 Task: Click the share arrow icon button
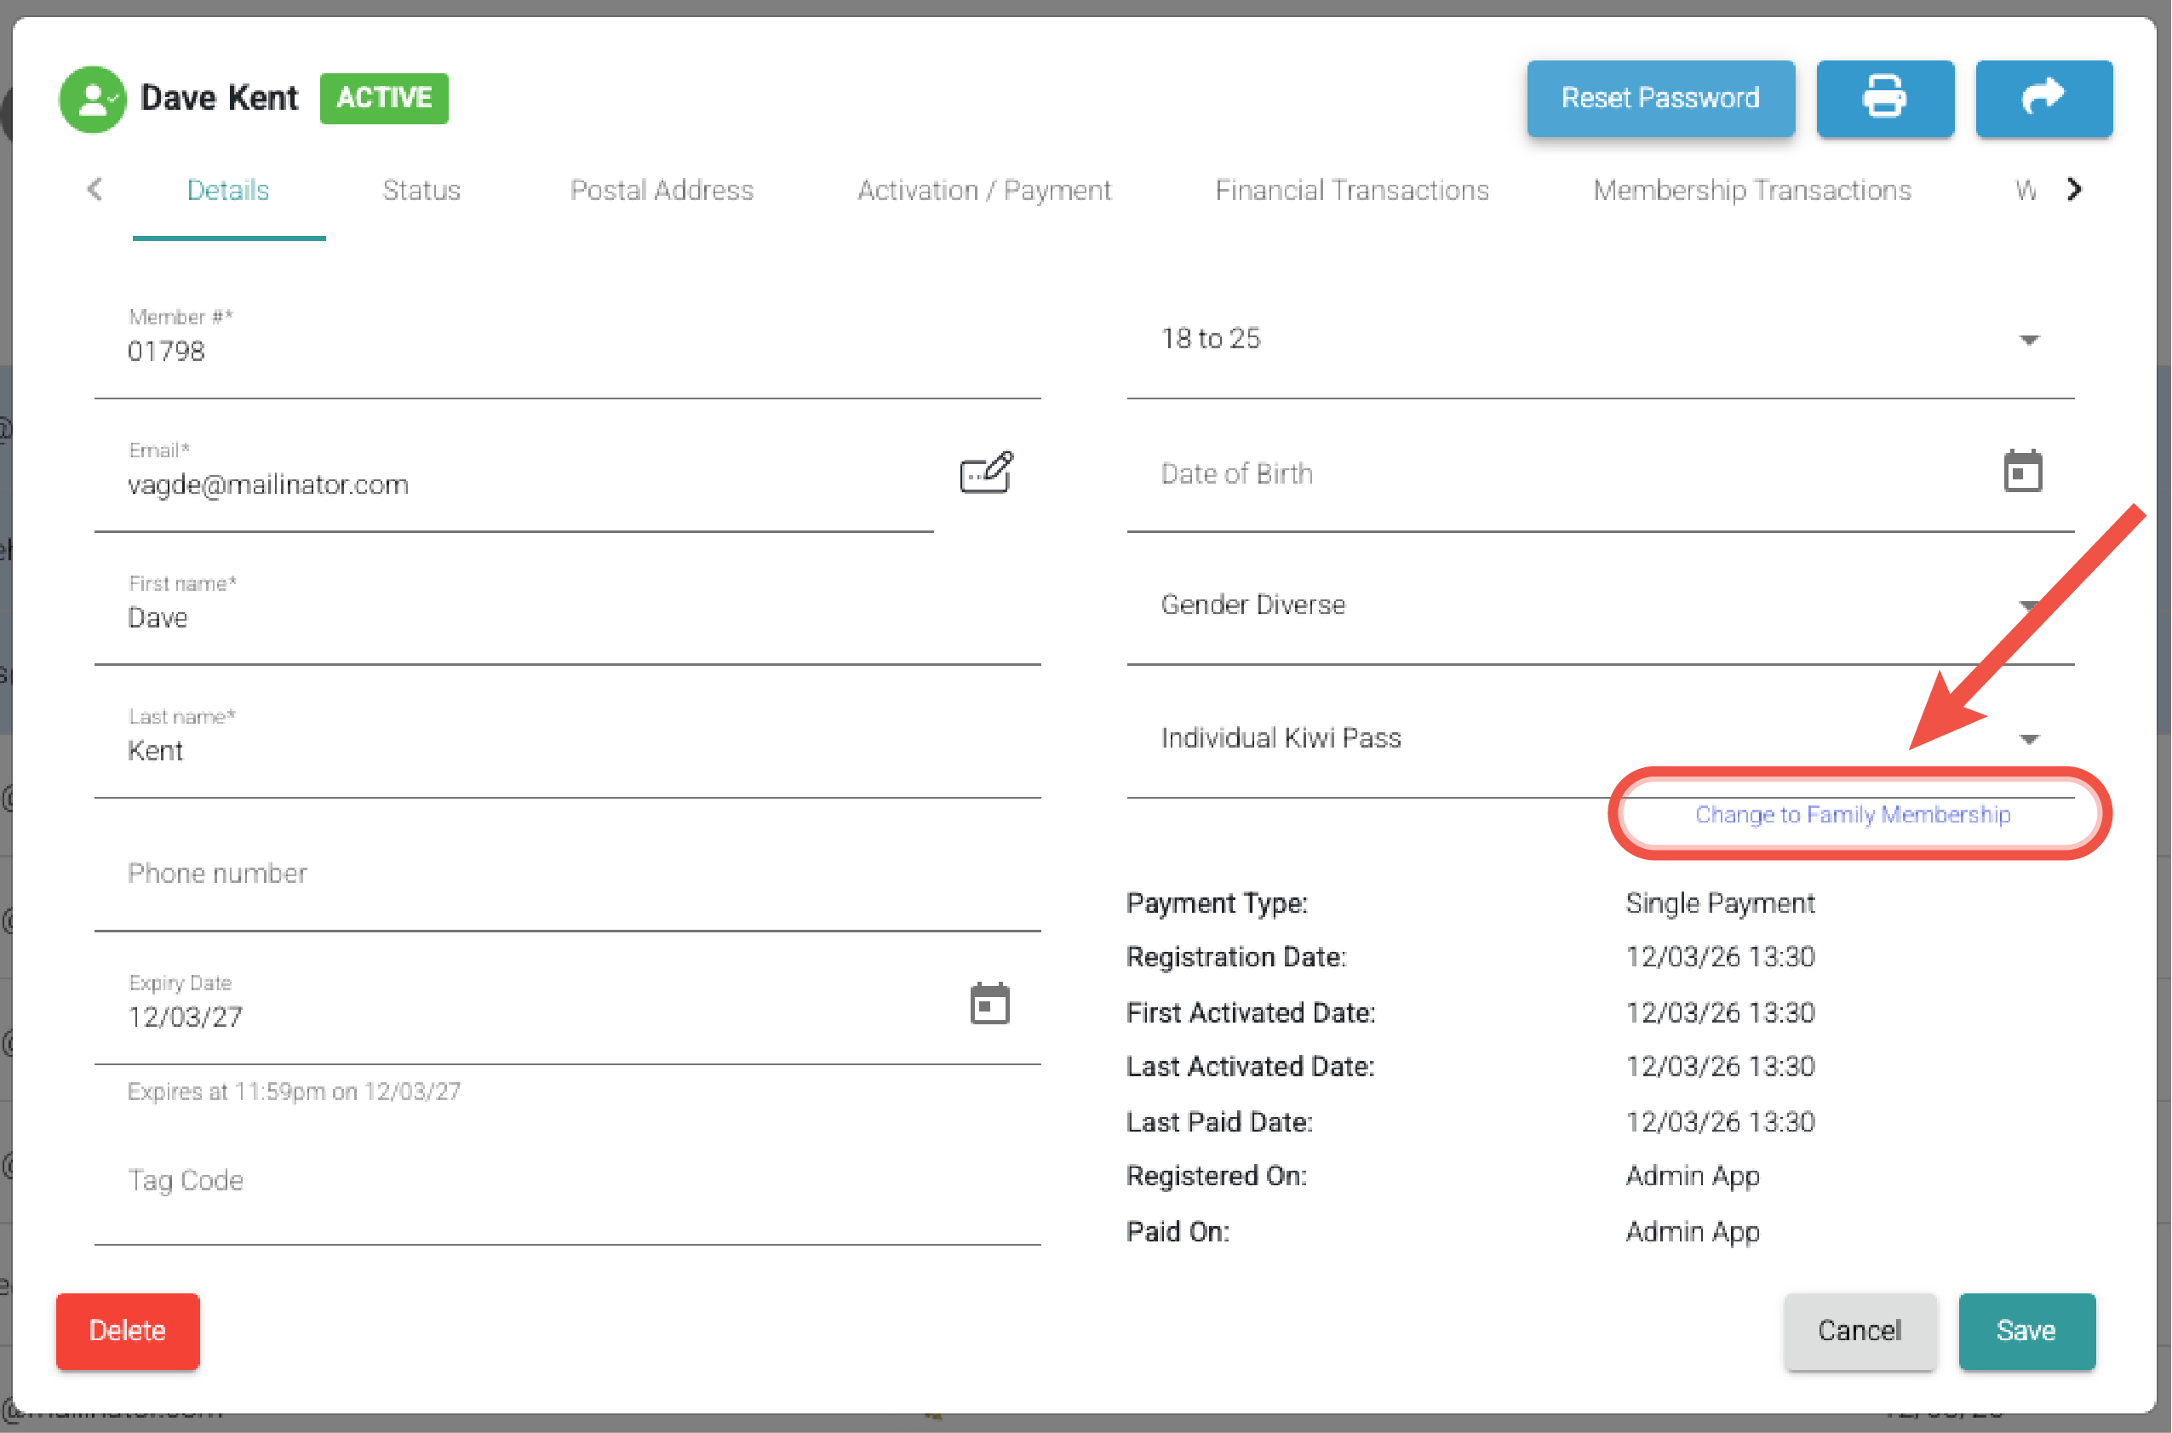click(2043, 98)
